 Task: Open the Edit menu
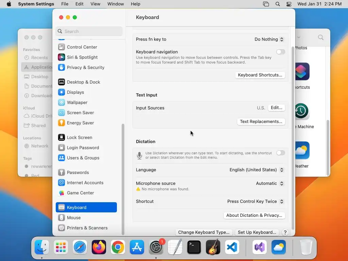pos(79,4)
